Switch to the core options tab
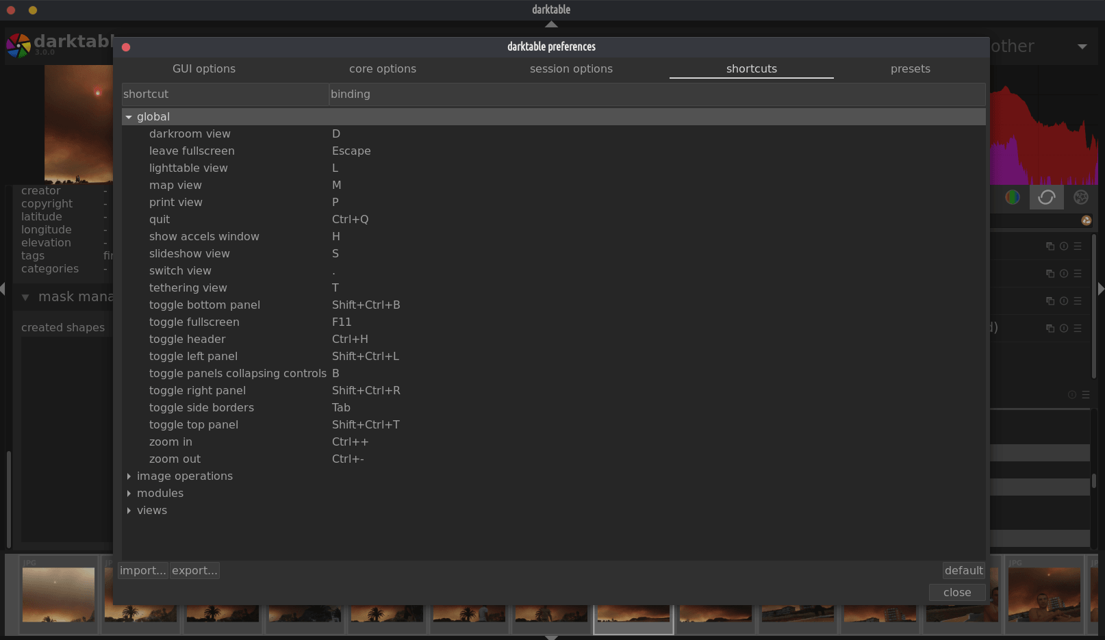The height and width of the screenshot is (640, 1105). (383, 68)
